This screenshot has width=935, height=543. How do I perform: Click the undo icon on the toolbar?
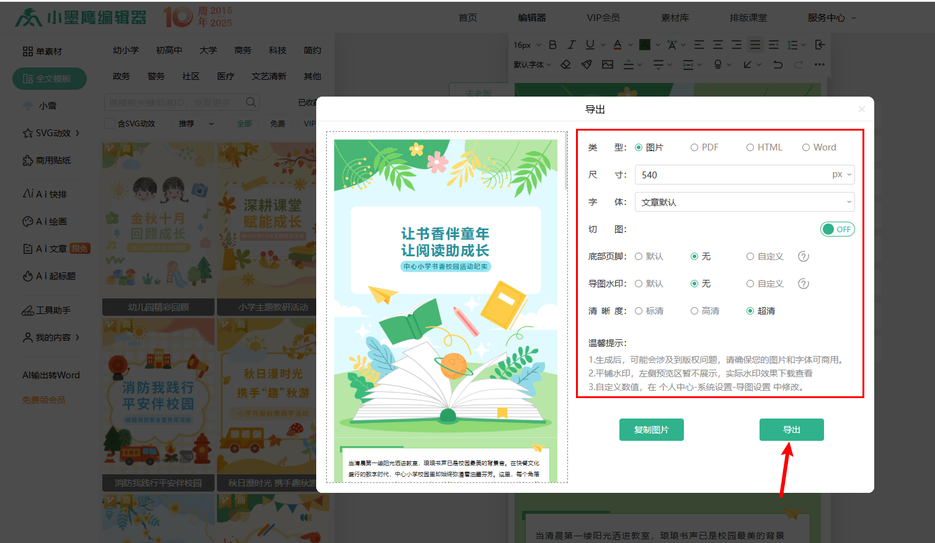pos(779,64)
